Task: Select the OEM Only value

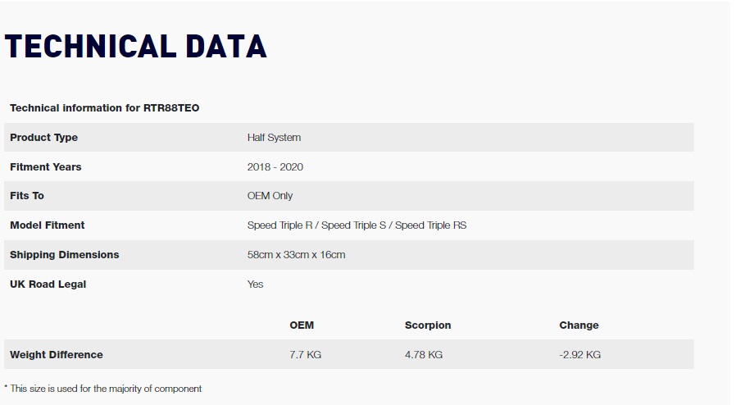Action: [x=270, y=196]
